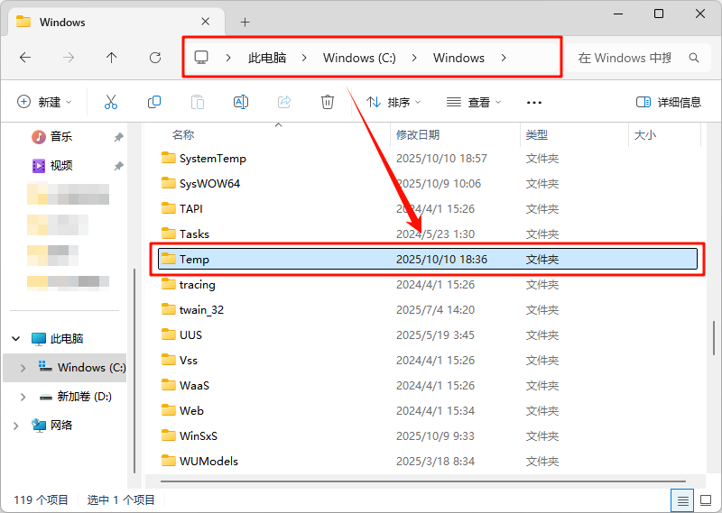
Task: Click the Cut scissors icon
Action: point(111,102)
